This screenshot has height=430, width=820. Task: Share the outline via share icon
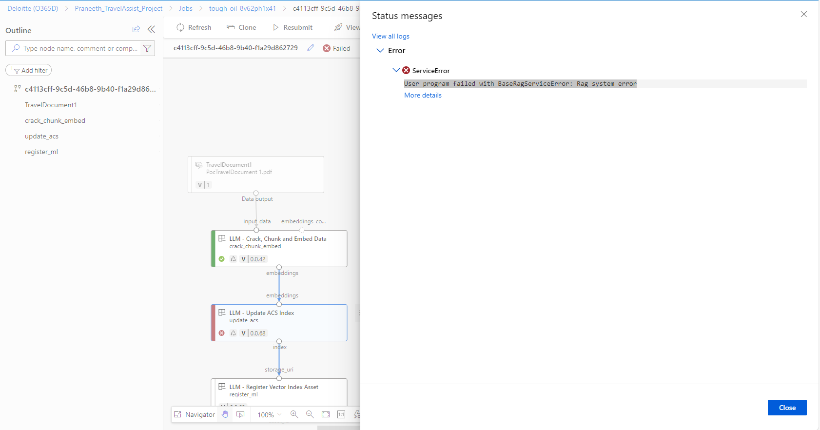136,30
